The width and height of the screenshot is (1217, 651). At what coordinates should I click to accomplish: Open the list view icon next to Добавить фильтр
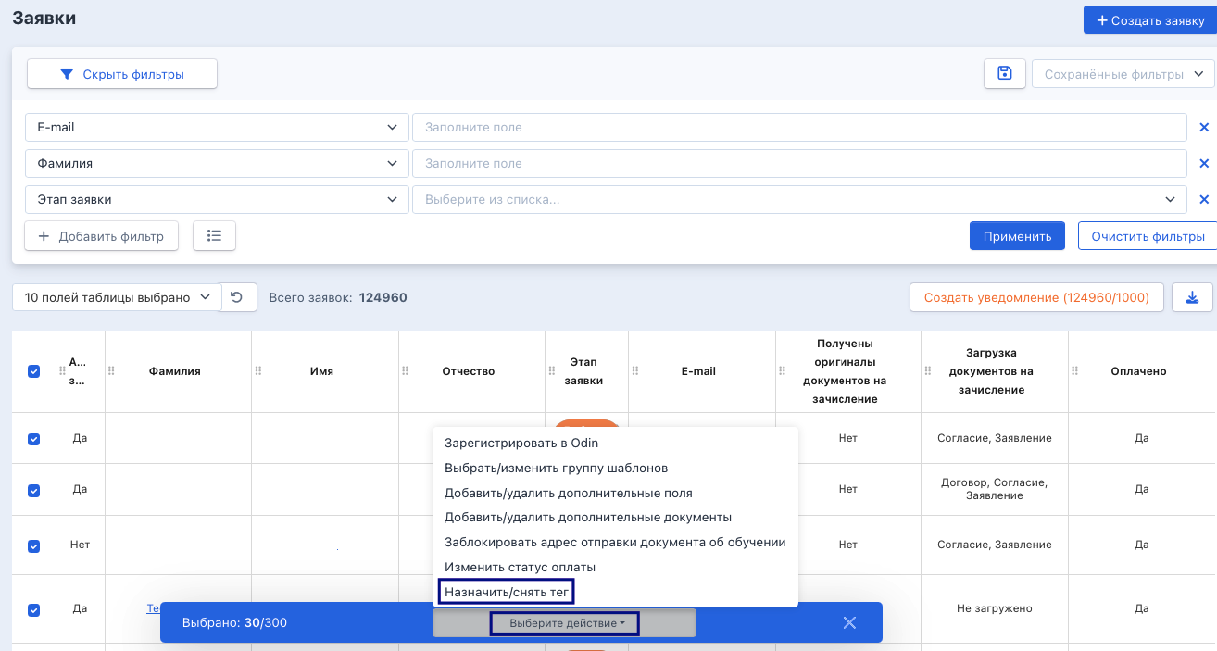click(x=214, y=236)
